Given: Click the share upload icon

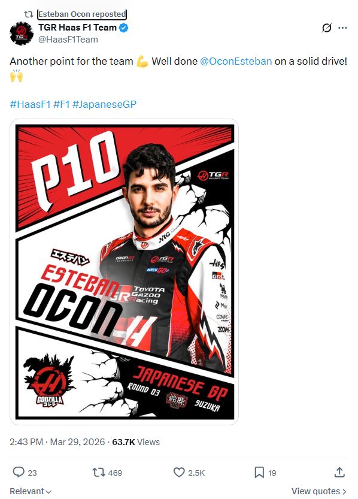Looking at the screenshot, I should [x=339, y=472].
